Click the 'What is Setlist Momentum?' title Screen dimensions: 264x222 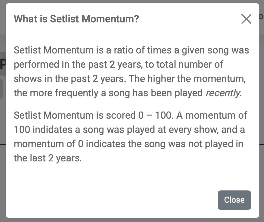tap(76, 19)
